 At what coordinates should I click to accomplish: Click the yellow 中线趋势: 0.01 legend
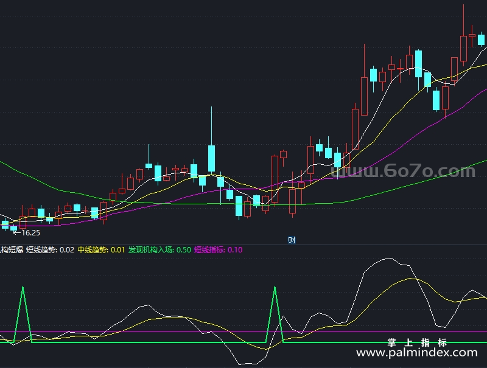point(101,250)
